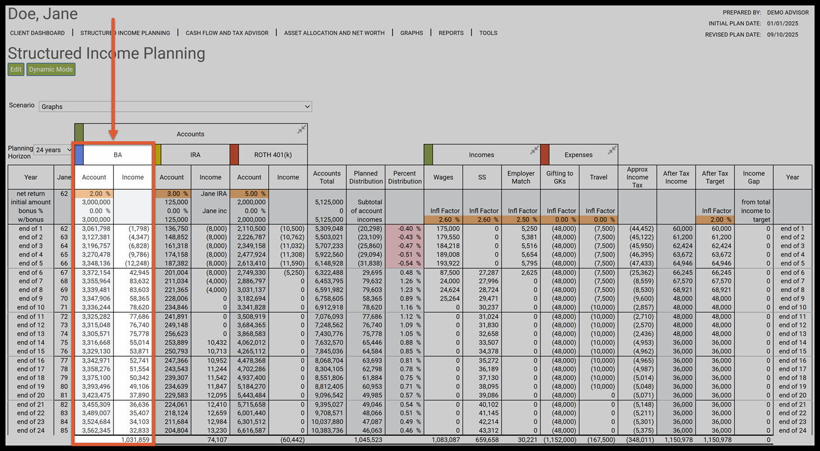This screenshot has height=451, width=820.
Task: Click the Accounts group header
Action: pos(190,134)
